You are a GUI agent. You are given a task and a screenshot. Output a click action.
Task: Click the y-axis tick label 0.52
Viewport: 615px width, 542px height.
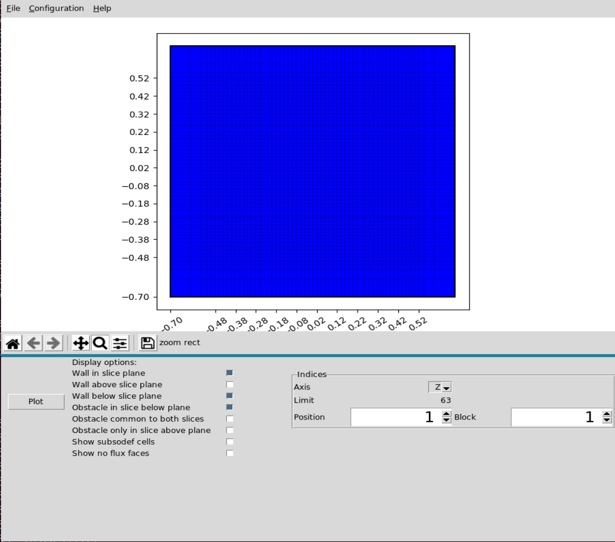point(139,78)
